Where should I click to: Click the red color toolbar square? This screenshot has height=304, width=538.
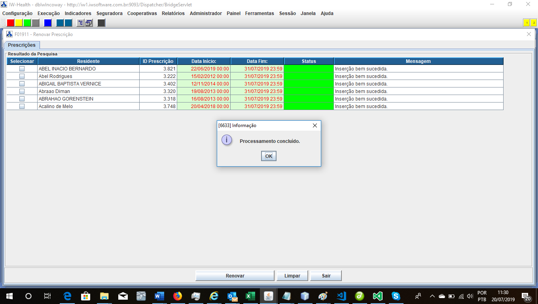[11, 23]
